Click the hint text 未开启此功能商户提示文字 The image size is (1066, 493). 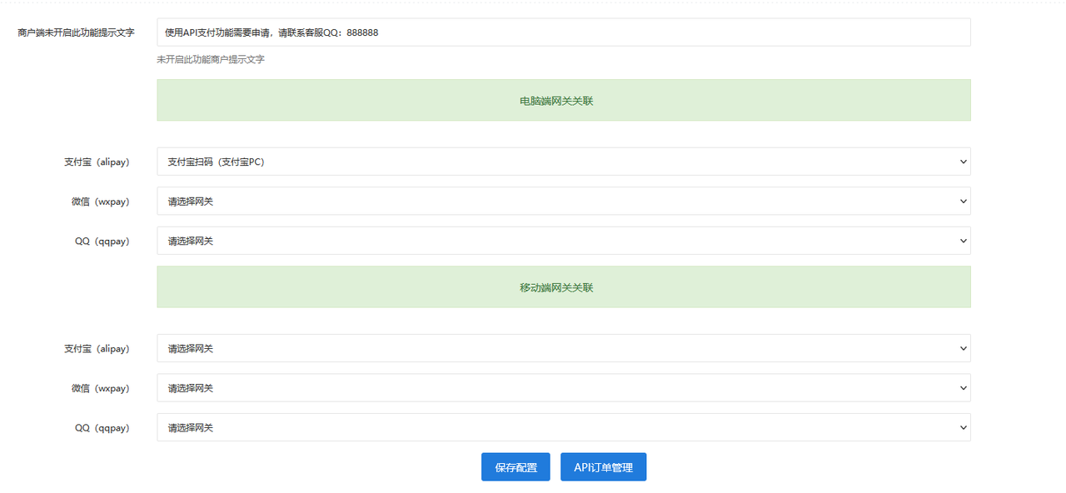click(211, 60)
